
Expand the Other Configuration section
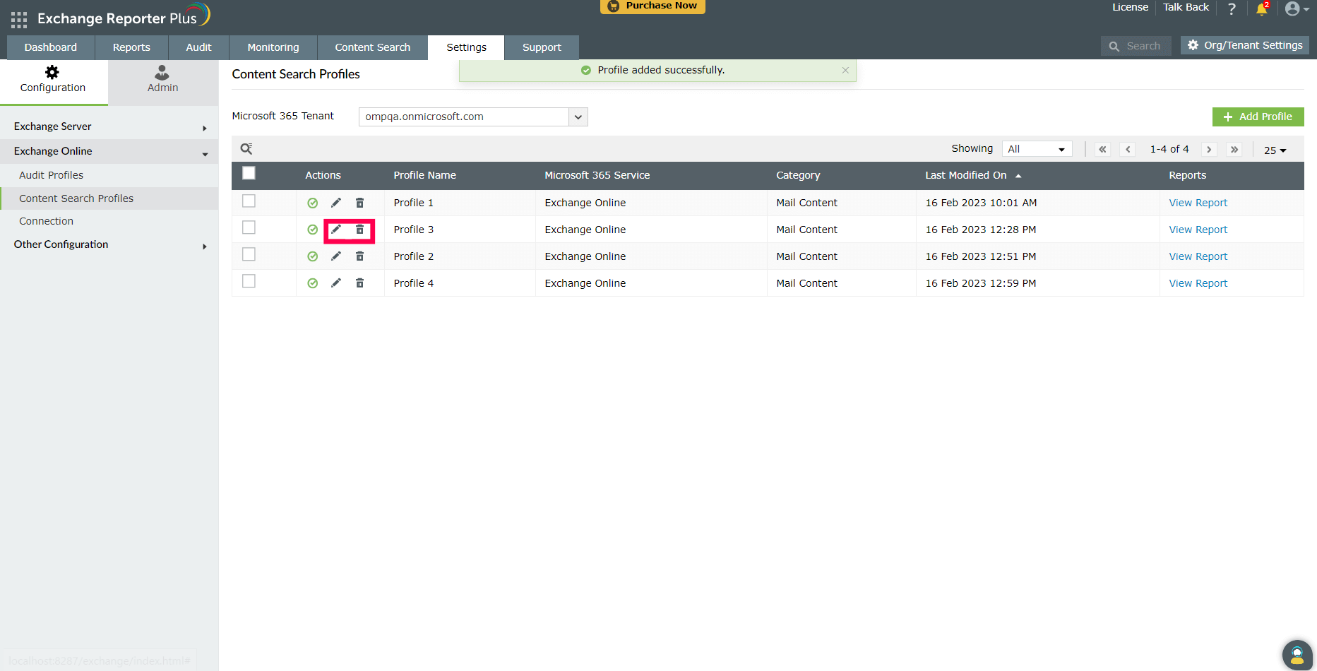pyautogui.click(x=109, y=244)
